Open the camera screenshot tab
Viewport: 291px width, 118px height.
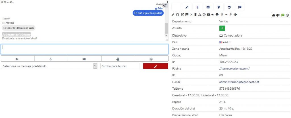pyautogui.click(x=208, y=7)
